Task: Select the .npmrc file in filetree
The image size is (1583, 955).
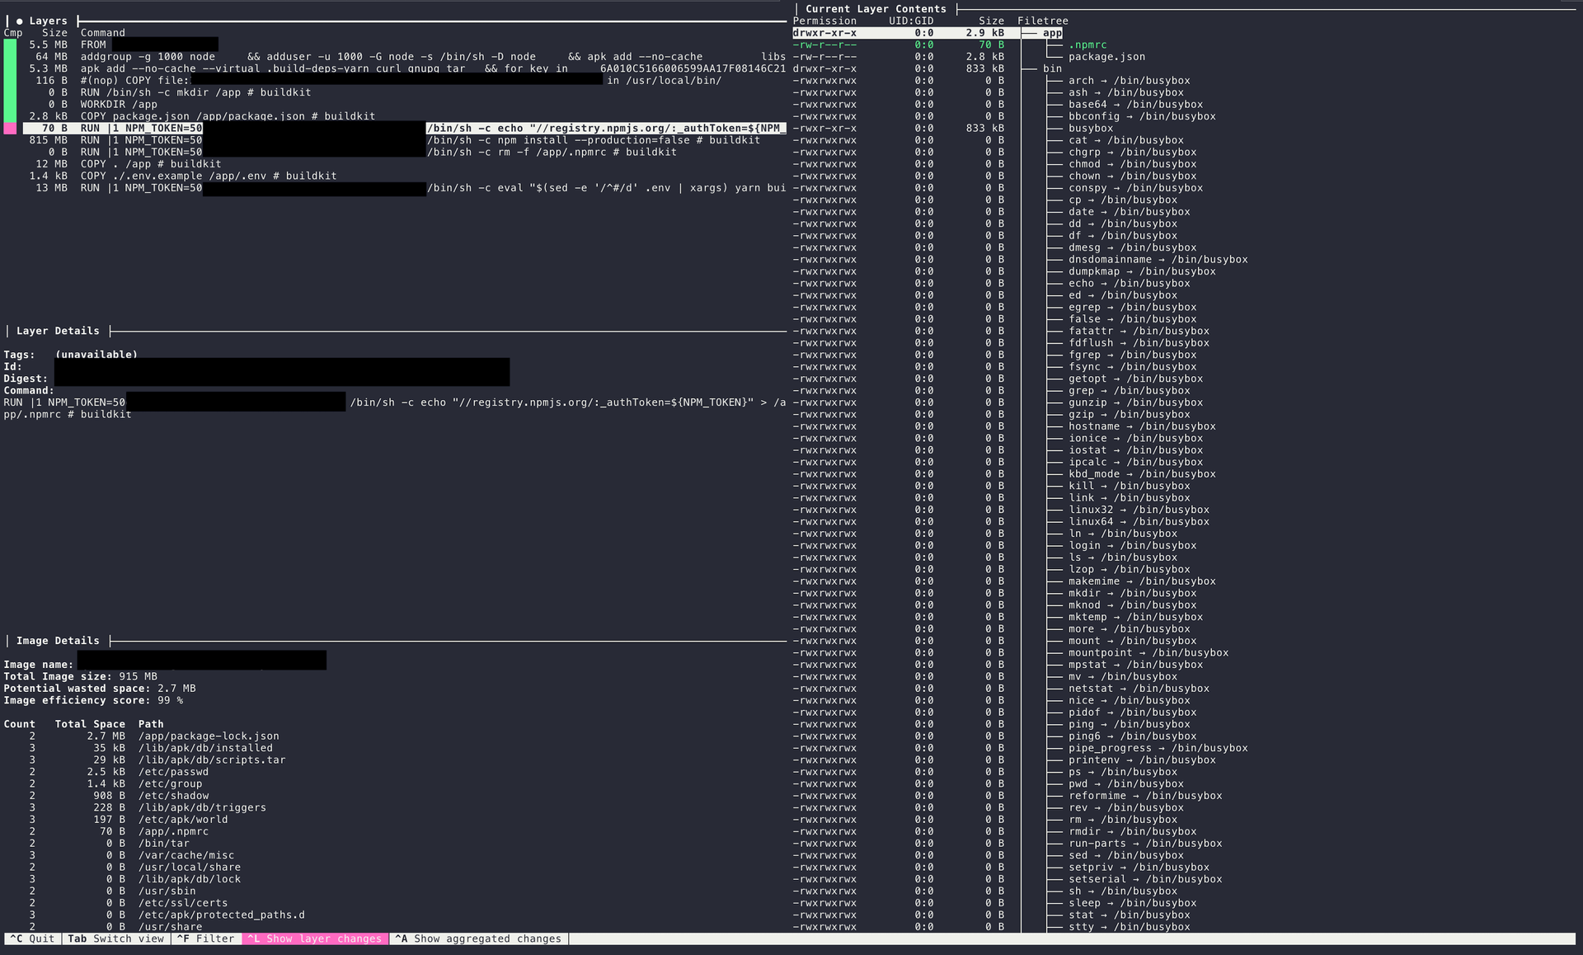Action: pyautogui.click(x=1087, y=45)
